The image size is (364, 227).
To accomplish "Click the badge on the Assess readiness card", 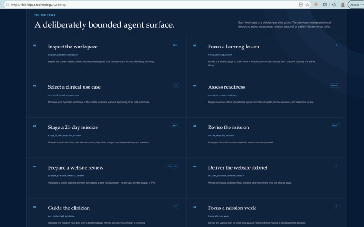I will [335, 85].
